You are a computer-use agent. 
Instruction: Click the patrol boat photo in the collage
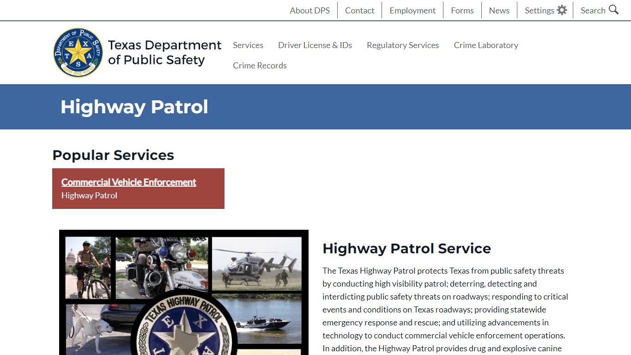coord(263,319)
